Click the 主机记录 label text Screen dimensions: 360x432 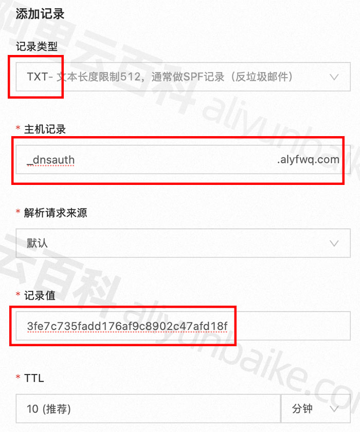(x=45, y=129)
